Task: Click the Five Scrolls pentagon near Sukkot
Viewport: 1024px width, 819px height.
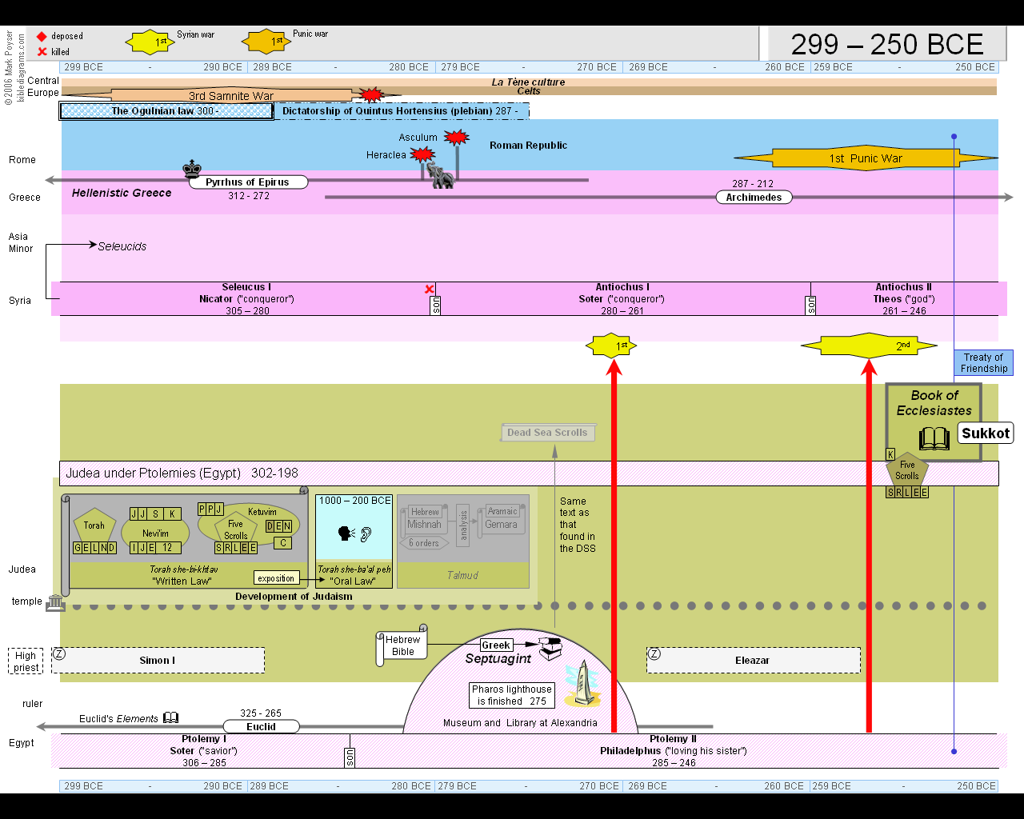Action: click(907, 469)
